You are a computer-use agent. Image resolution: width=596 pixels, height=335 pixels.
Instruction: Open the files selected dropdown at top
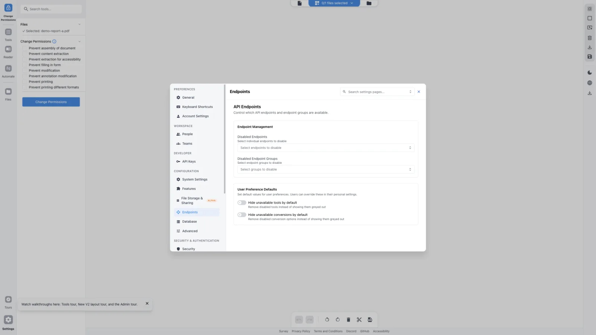334,3
